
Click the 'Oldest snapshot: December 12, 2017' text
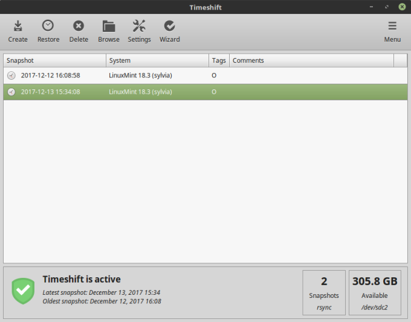coord(102,301)
